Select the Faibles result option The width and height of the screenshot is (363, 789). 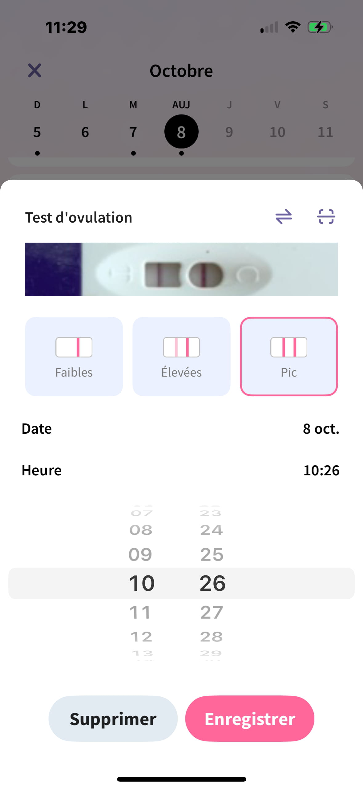click(x=74, y=356)
